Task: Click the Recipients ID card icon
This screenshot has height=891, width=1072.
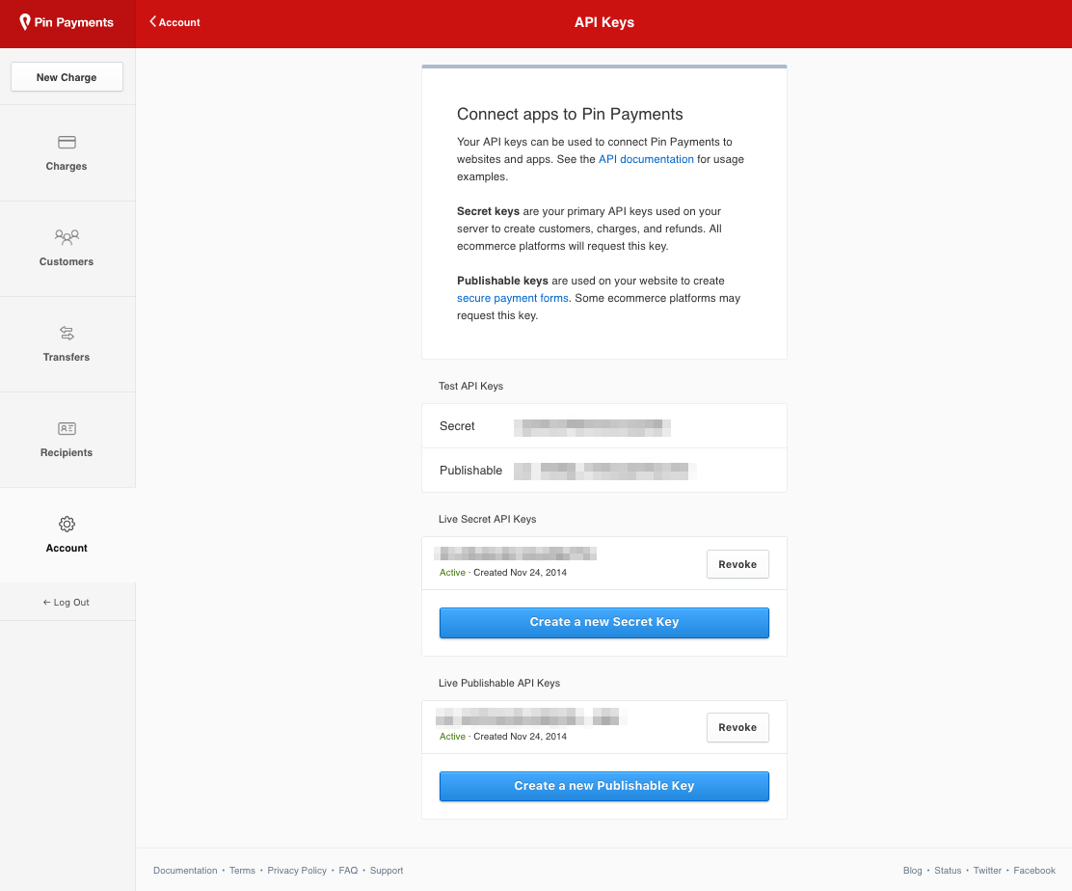Action: click(67, 429)
